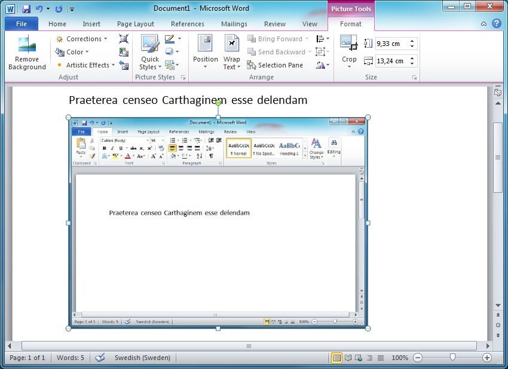Click the Position icon in Arrange
The width and height of the screenshot is (508, 369).
point(206,43)
